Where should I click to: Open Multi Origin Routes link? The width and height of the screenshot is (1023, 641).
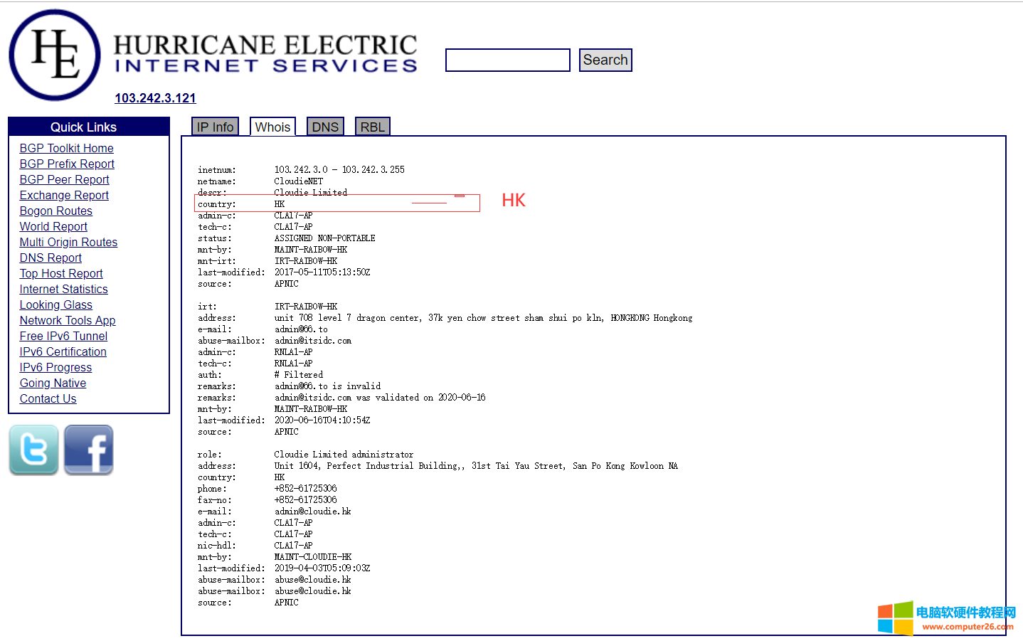pos(68,242)
